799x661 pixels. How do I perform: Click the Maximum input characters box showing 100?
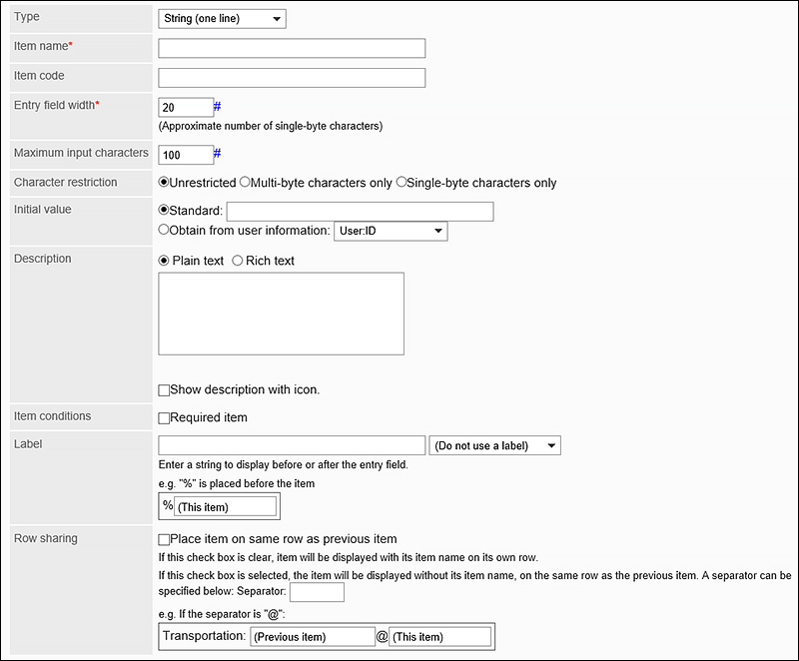point(186,155)
